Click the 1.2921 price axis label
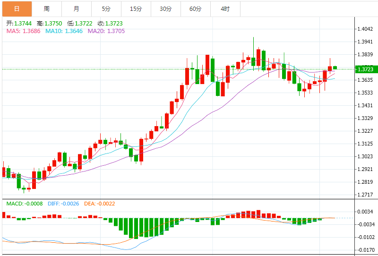 click(x=365, y=169)
